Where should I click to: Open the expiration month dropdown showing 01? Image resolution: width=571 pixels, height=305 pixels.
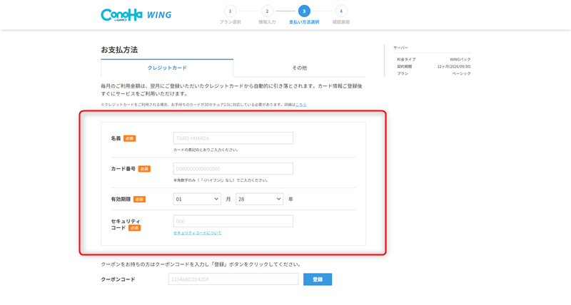coord(197,200)
